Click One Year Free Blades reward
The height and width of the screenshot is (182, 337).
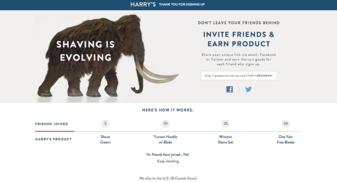coord(286,139)
